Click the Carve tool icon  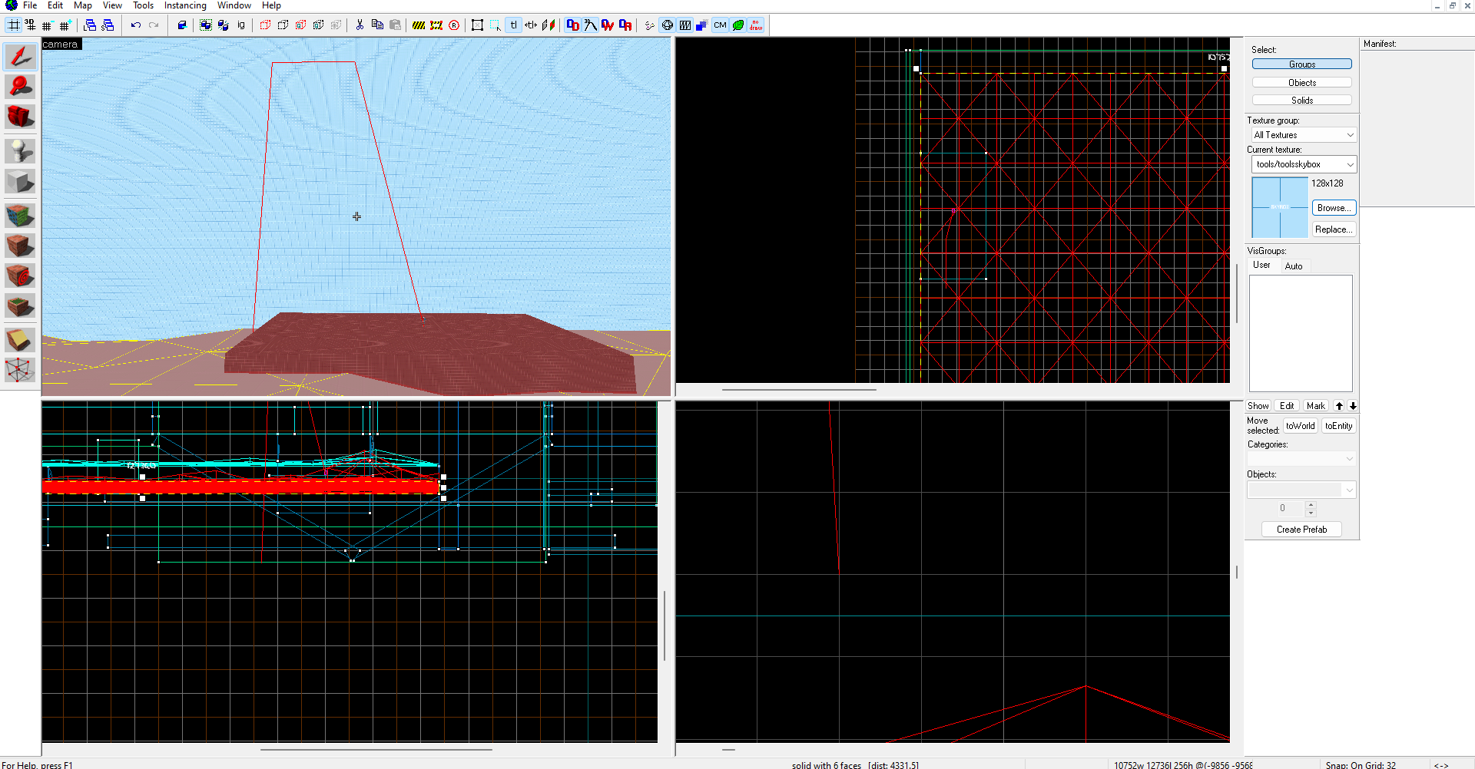(x=182, y=25)
